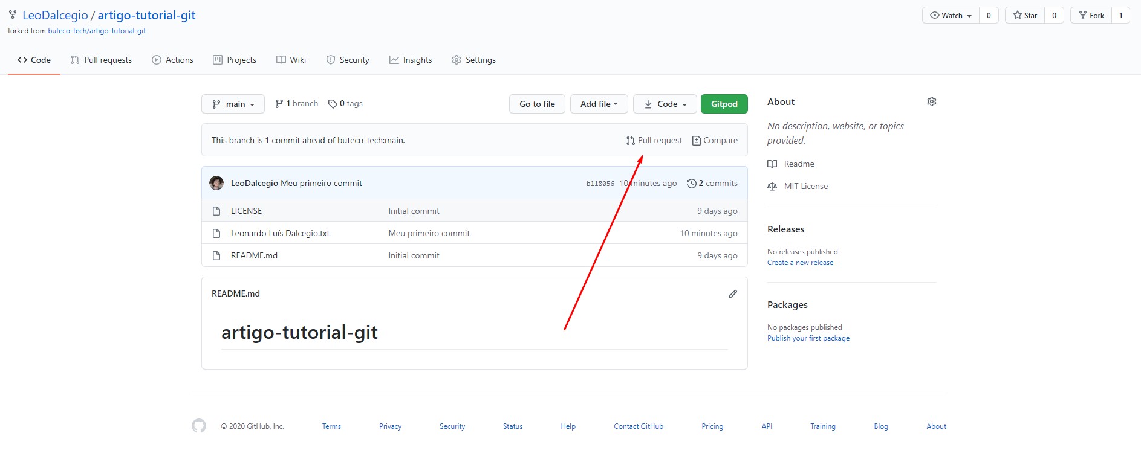Click the history clock icon by 2 commits
Viewport: 1141px width, 468px height.
(691, 184)
